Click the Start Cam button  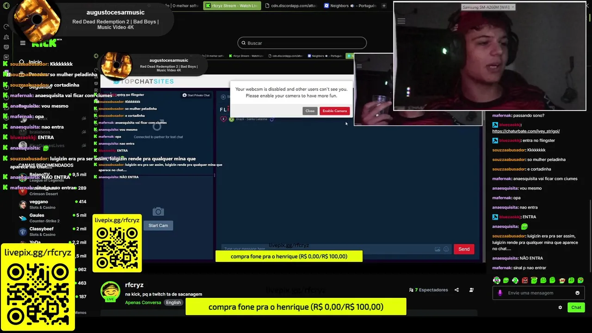pyautogui.click(x=158, y=225)
